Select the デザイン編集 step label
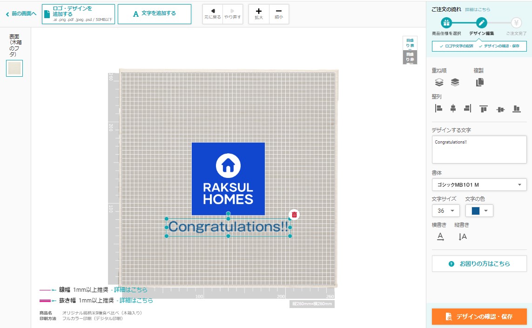Image resolution: width=532 pixels, height=328 pixels. pyautogui.click(x=481, y=33)
